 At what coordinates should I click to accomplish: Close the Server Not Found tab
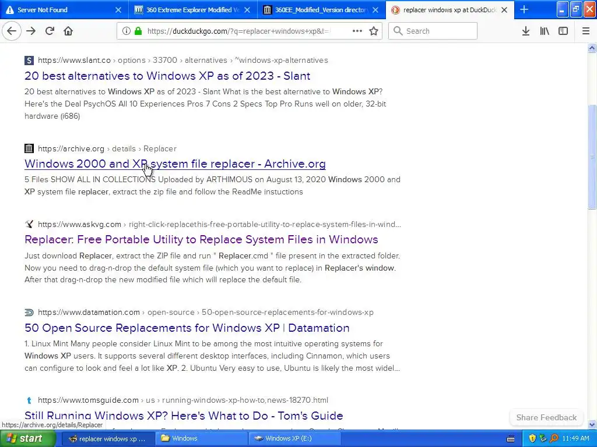[118, 10]
